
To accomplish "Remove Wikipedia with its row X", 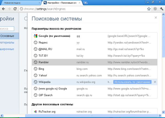I will pyautogui.click(x=155, y=82).
